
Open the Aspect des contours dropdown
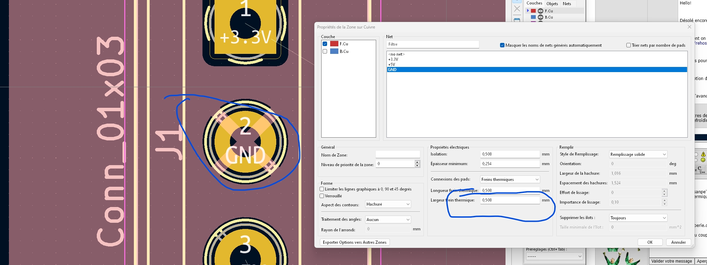(388, 204)
